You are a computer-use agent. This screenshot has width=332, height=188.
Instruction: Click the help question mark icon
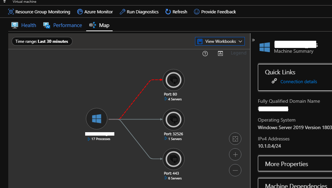[x=205, y=53]
